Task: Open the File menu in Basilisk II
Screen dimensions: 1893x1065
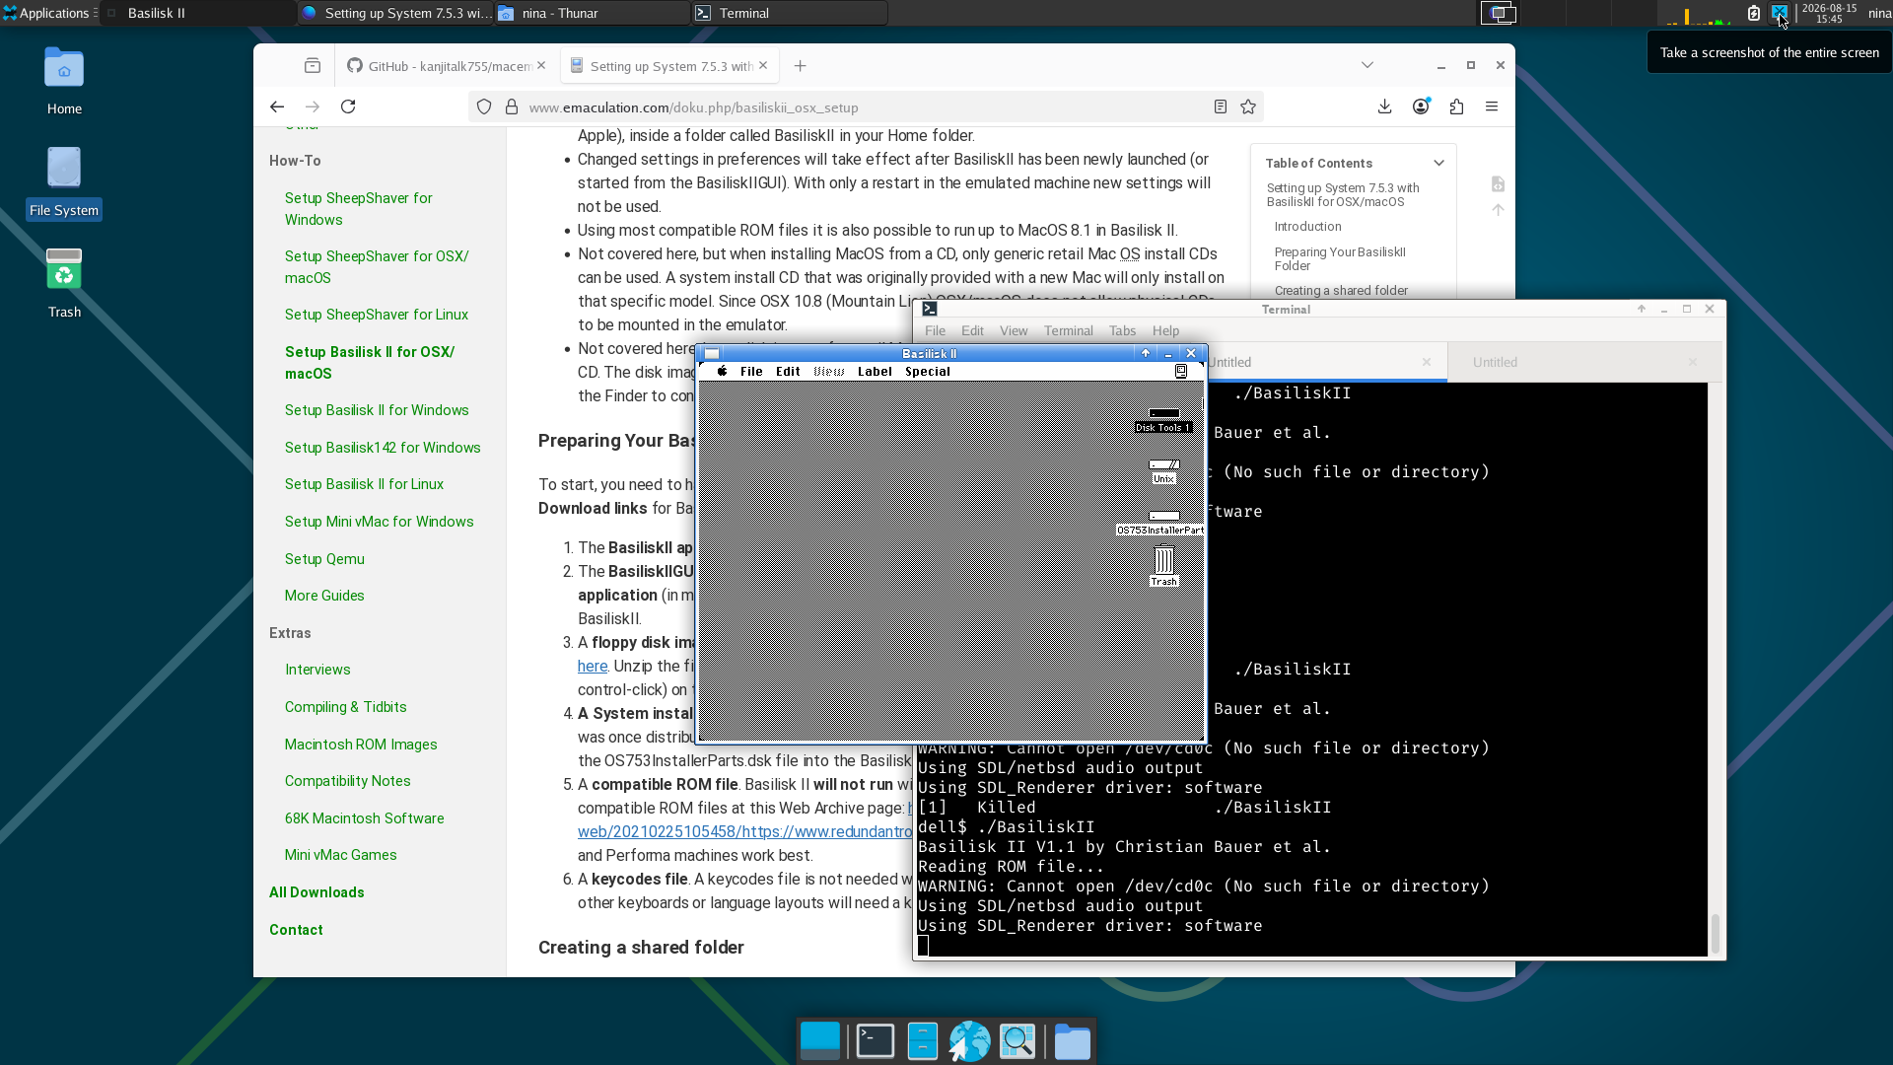Action: tap(751, 372)
